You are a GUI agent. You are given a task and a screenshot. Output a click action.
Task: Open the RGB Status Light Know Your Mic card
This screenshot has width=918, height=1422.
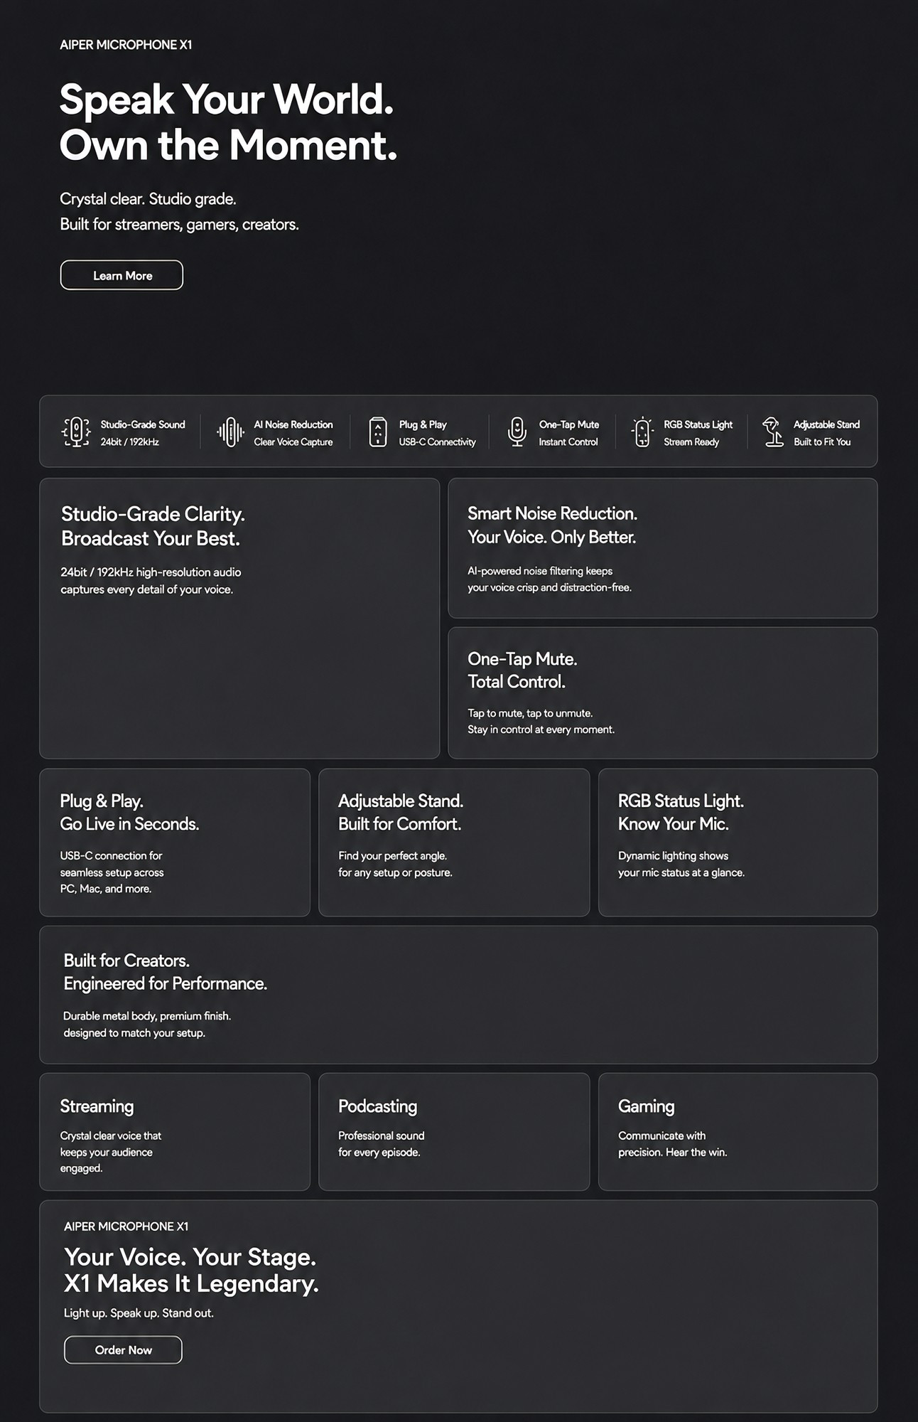[x=738, y=843]
